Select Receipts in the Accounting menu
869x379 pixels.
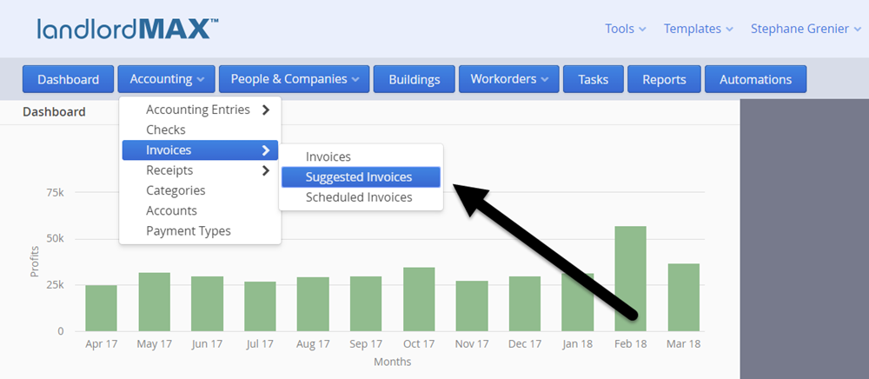point(200,170)
